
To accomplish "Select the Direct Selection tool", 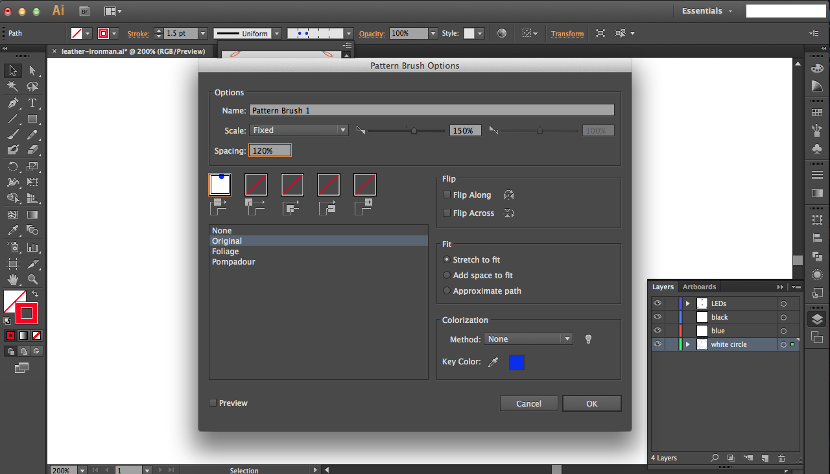I will coord(32,71).
